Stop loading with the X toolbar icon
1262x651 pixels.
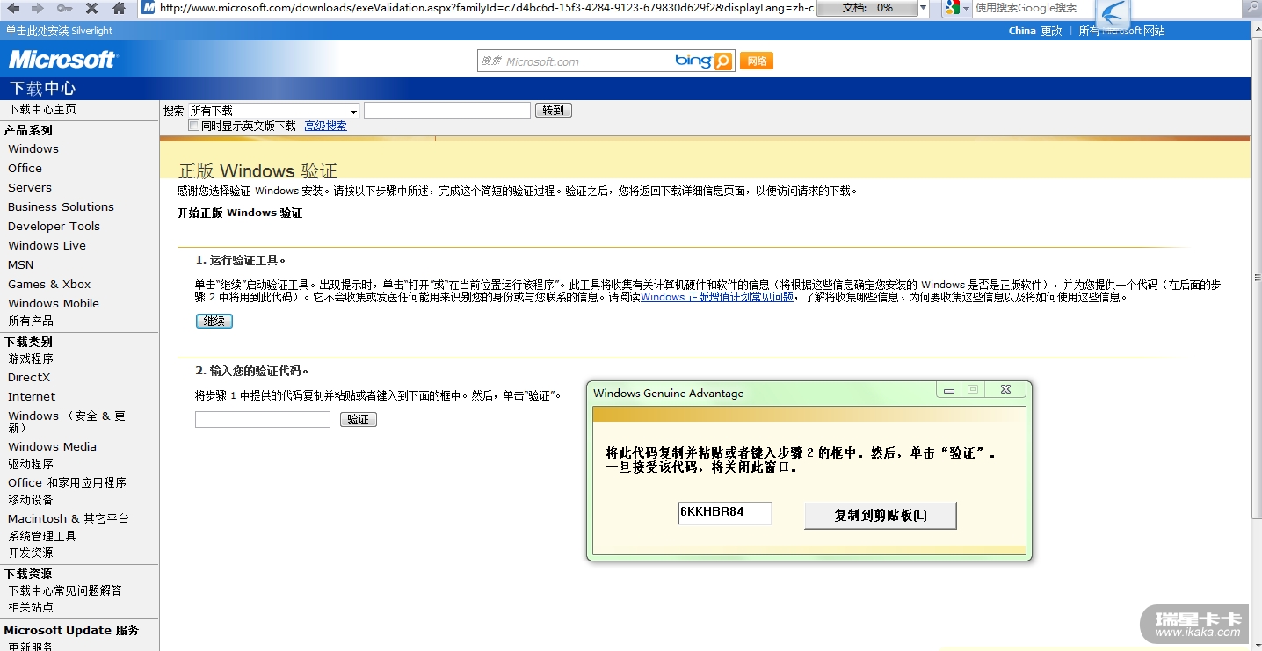pos(92,8)
